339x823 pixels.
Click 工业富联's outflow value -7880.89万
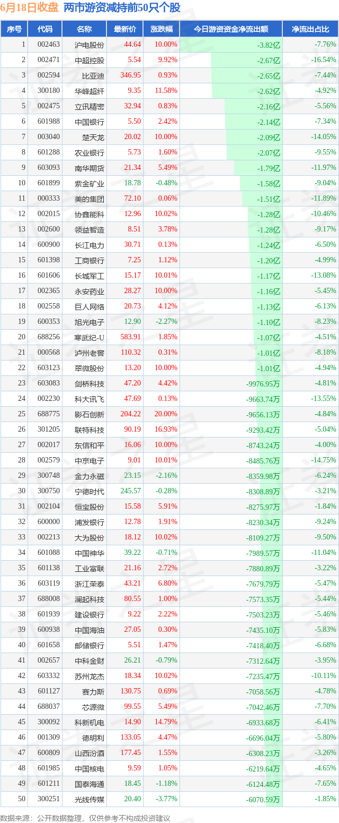263,568
